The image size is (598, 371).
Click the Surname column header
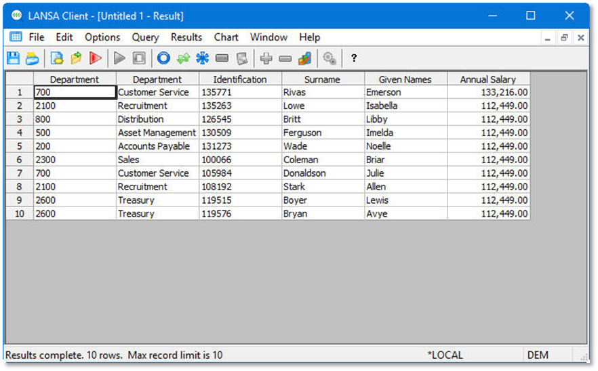[322, 79]
